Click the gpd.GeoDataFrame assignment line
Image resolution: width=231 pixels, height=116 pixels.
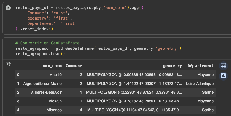pos(98,48)
